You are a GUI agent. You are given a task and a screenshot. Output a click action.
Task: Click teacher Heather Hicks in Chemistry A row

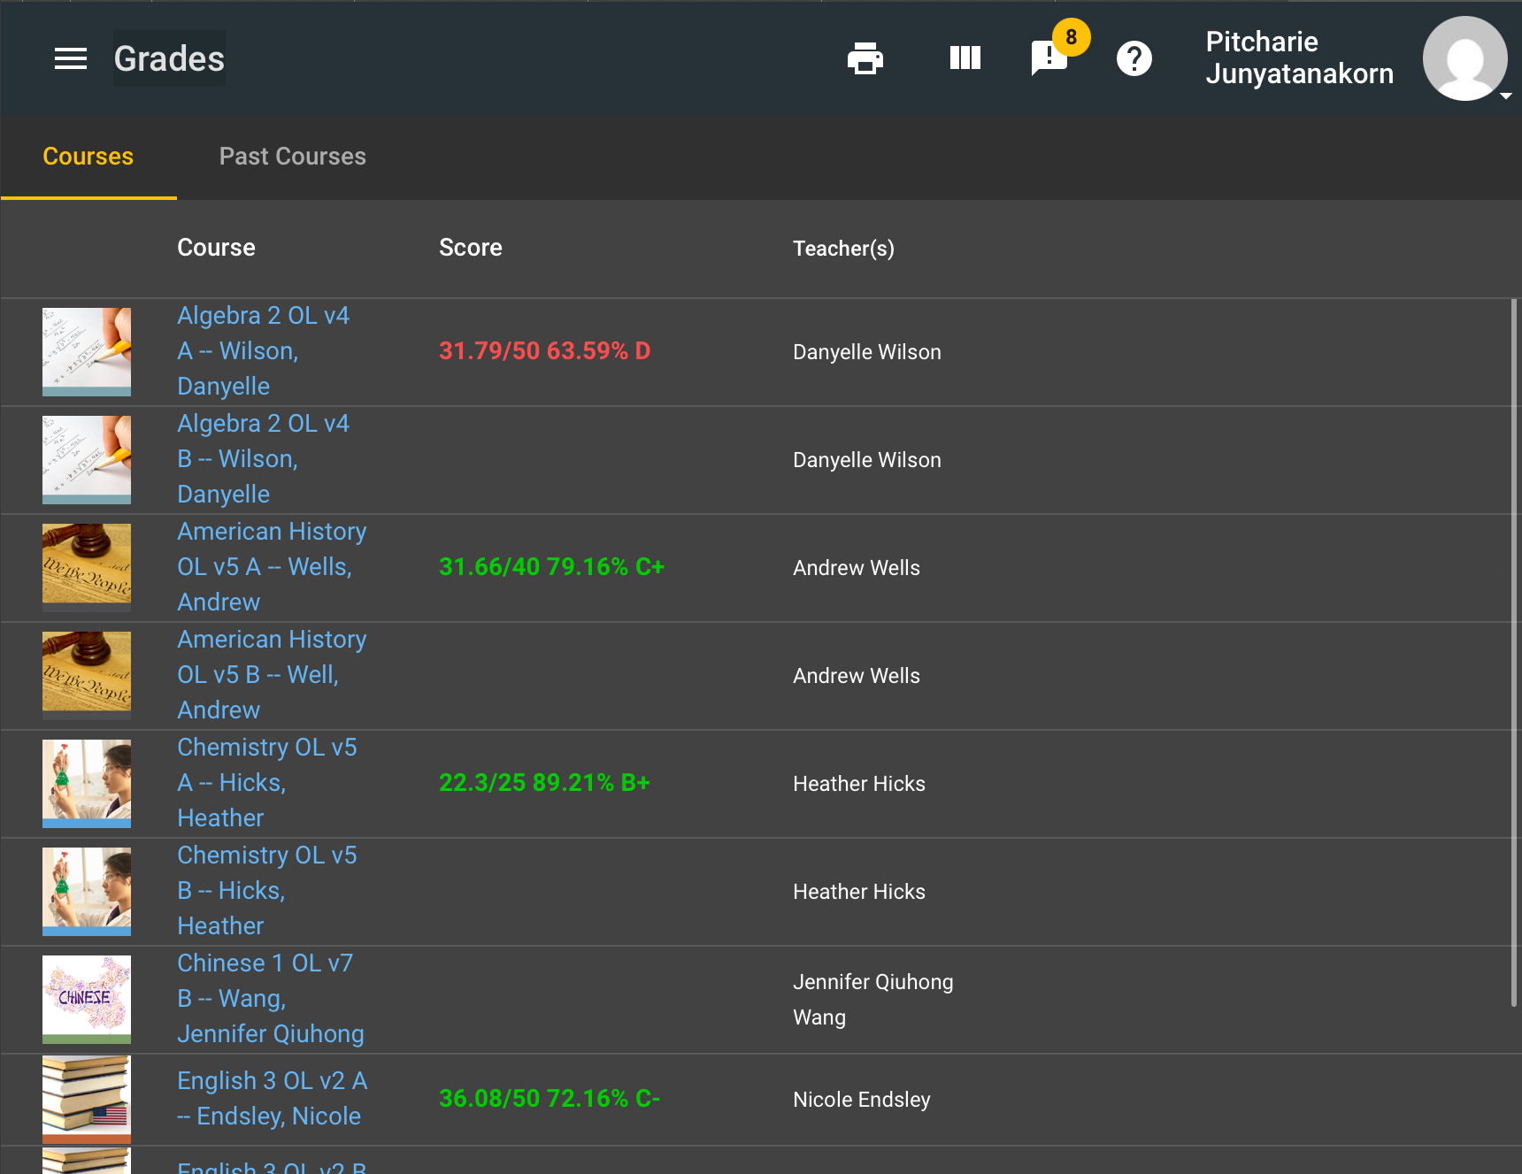click(x=859, y=784)
